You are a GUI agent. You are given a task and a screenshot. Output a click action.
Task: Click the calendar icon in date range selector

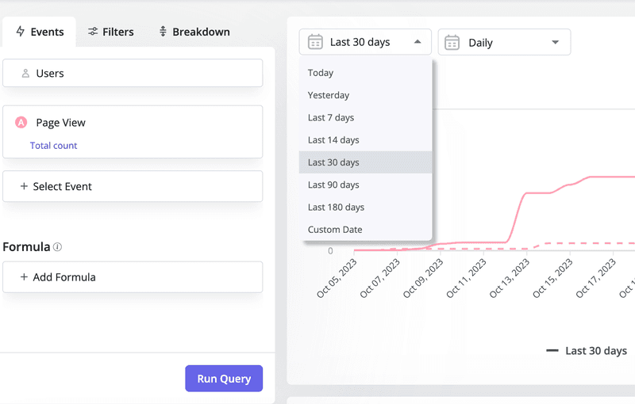pyautogui.click(x=315, y=42)
